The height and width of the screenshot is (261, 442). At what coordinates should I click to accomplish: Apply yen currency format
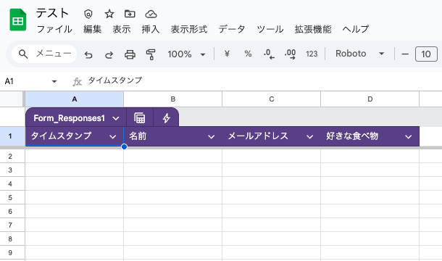pos(227,54)
